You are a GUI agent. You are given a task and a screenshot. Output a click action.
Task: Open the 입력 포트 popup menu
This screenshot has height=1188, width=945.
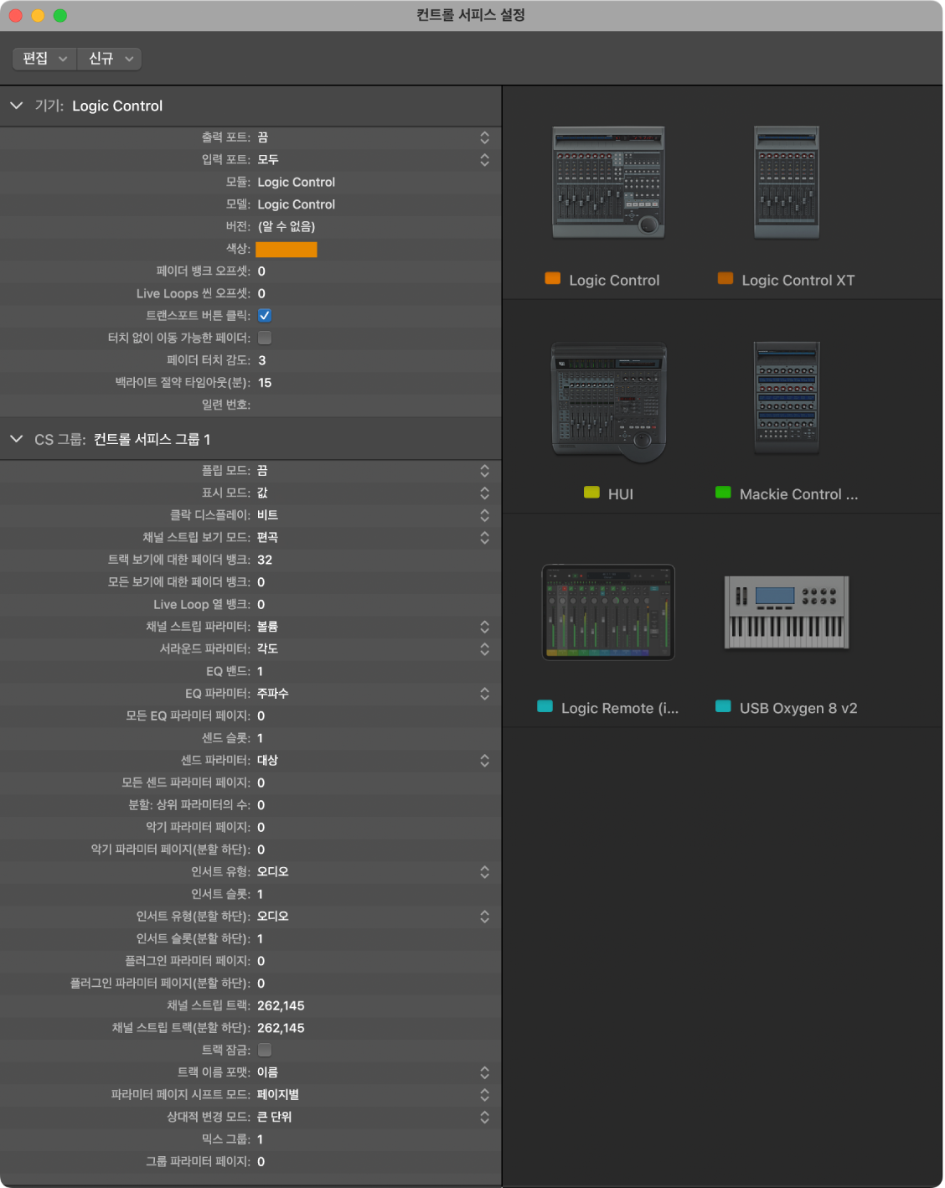click(x=484, y=160)
